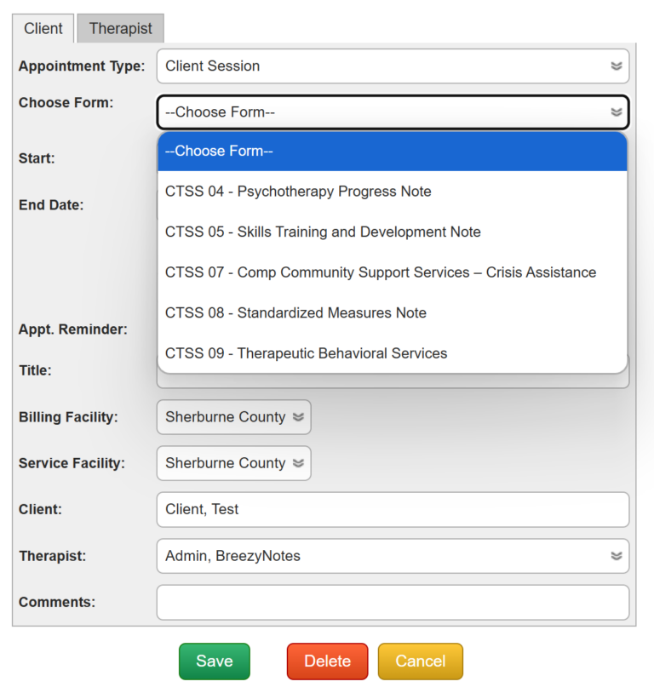
Task: Switch to the Therapist tab
Action: pos(120,28)
